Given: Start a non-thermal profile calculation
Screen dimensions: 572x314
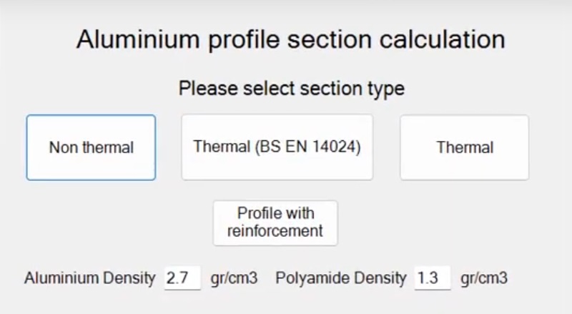Looking at the screenshot, I should [x=91, y=147].
